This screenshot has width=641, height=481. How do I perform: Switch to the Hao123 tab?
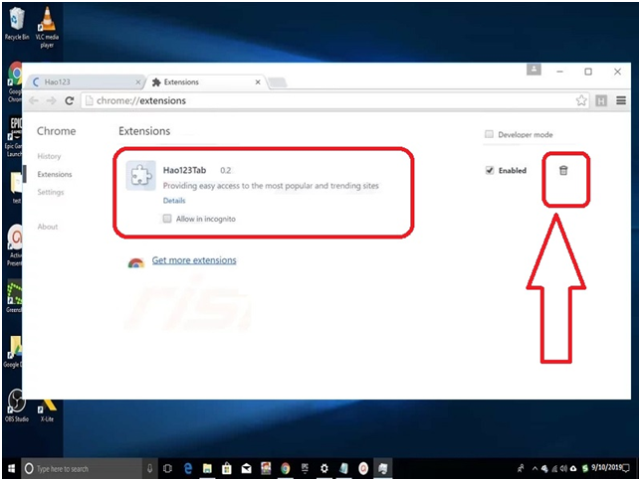(x=86, y=82)
